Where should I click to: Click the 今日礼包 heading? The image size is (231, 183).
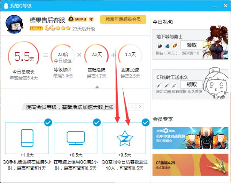pyautogui.click(x=163, y=22)
